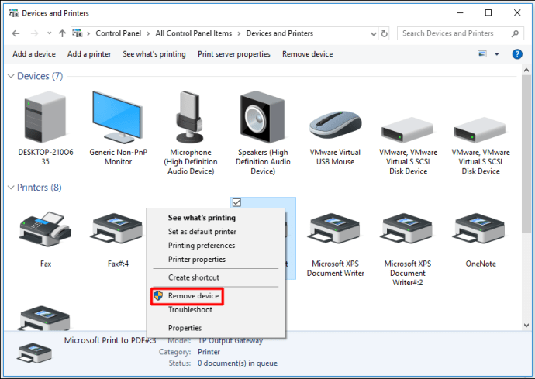Open Printing preferences from context menu
This screenshot has width=535, height=379.
pyautogui.click(x=202, y=246)
